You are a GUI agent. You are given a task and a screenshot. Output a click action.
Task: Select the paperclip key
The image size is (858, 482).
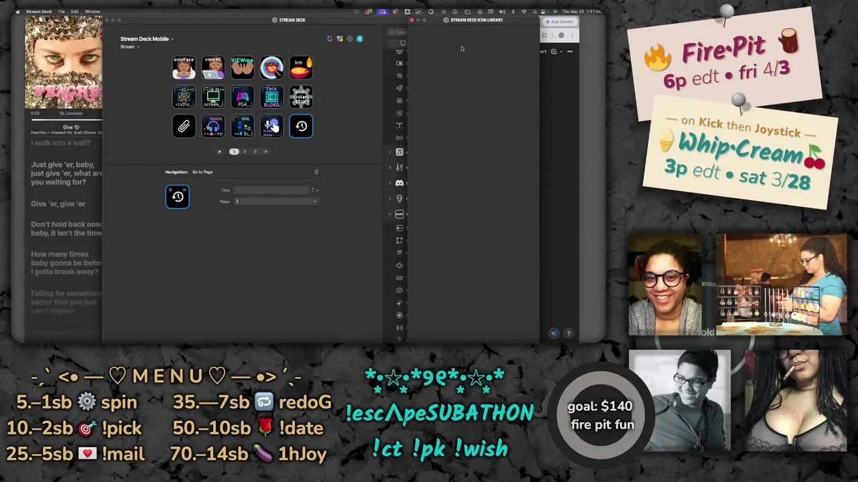184,127
